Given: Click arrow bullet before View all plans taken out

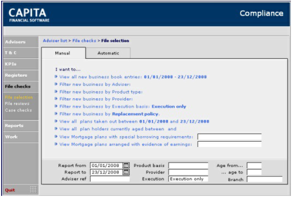Looking at the screenshot, I should [x=56, y=121].
